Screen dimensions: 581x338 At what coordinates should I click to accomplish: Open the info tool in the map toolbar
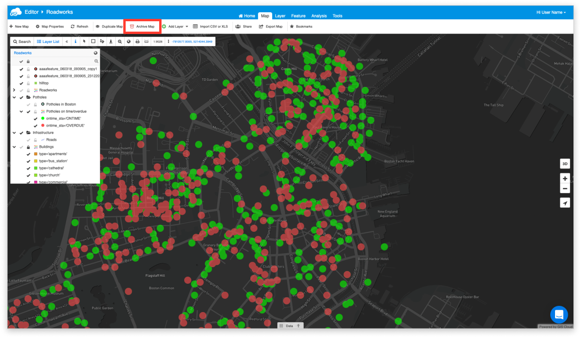(x=76, y=42)
